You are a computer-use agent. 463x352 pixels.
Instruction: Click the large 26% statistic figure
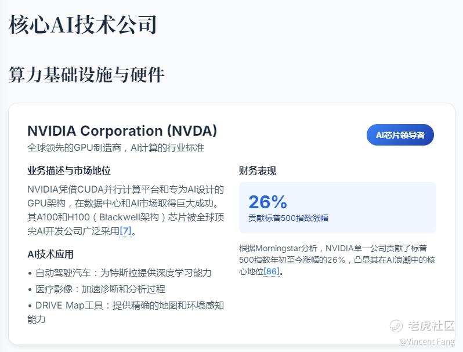pyautogui.click(x=267, y=202)
